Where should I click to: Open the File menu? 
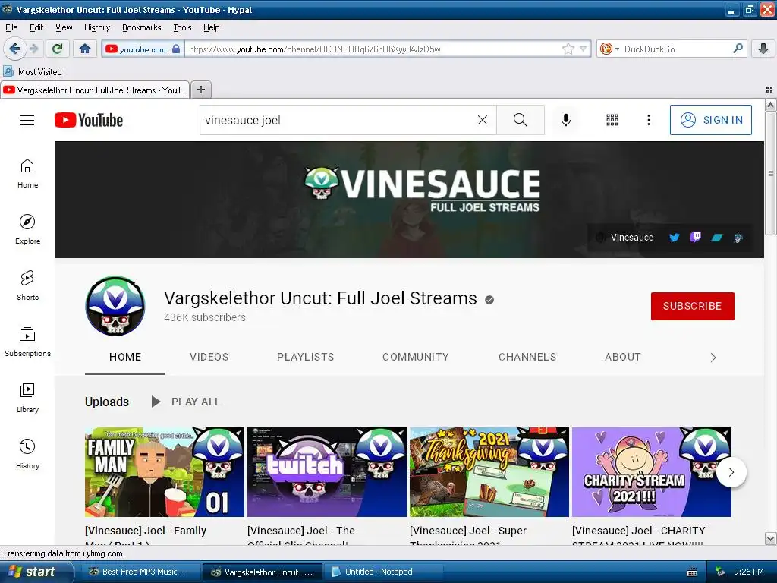point(11,27)
